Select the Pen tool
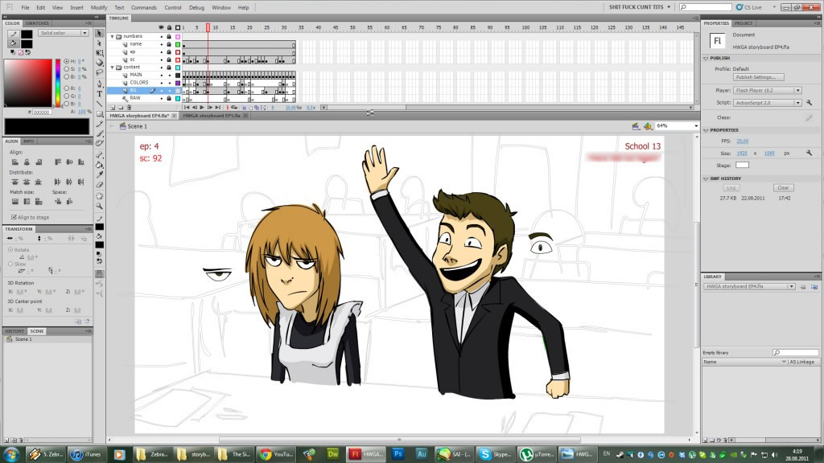The image size is (824, 463). coord(100,84)
